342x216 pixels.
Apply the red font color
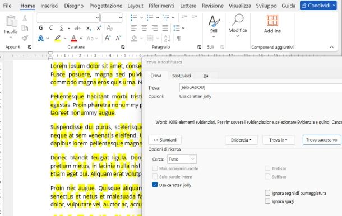[x=73, y=38]
